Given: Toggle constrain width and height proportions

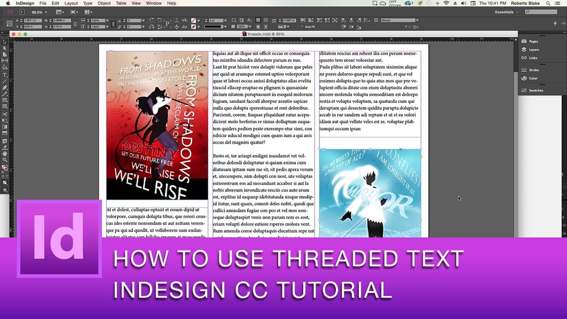Looking at the screenshot, I should [75, 23].
